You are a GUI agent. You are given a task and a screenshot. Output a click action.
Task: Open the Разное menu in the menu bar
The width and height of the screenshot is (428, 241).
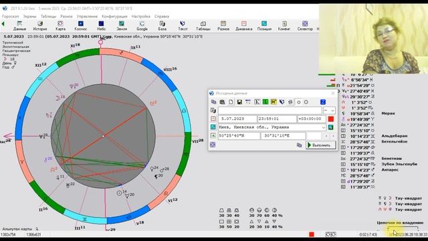[66, 16]
